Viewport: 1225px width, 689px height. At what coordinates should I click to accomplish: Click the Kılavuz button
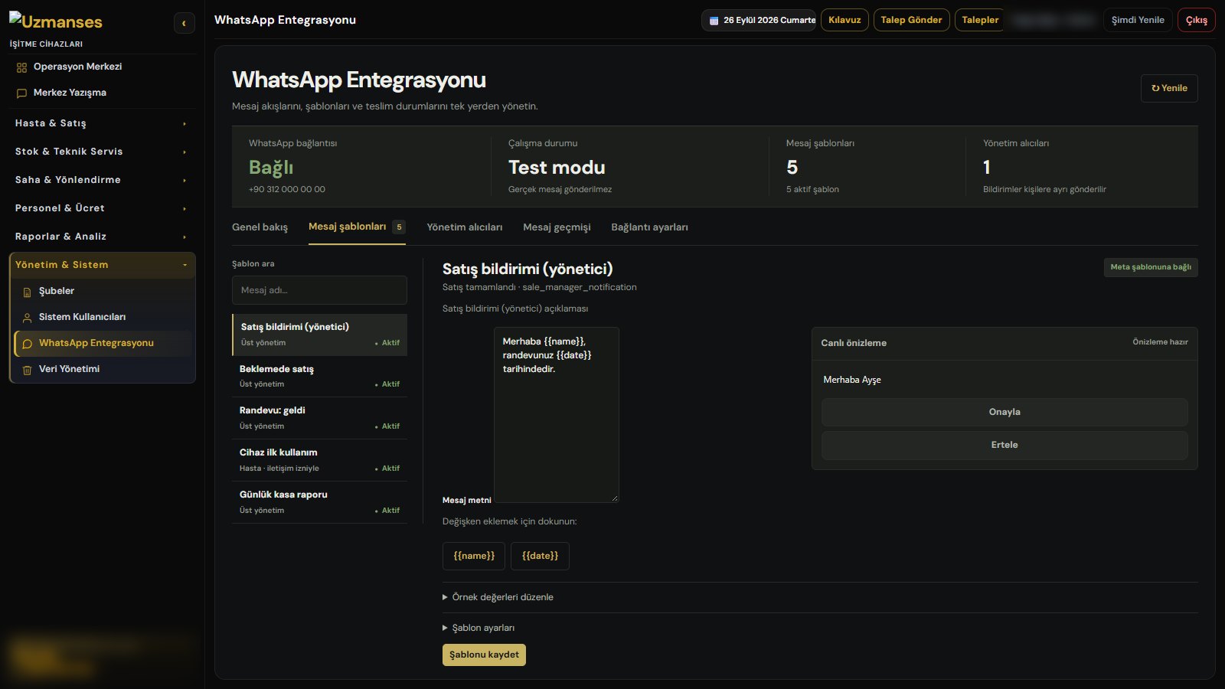(844, 20)
